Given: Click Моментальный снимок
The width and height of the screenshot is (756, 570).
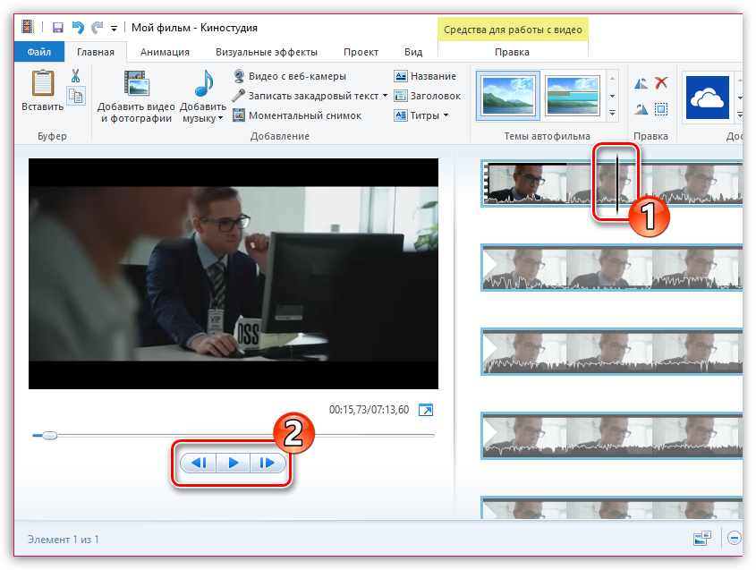Looking at the screenshot, I should click(x=298, y=115).
